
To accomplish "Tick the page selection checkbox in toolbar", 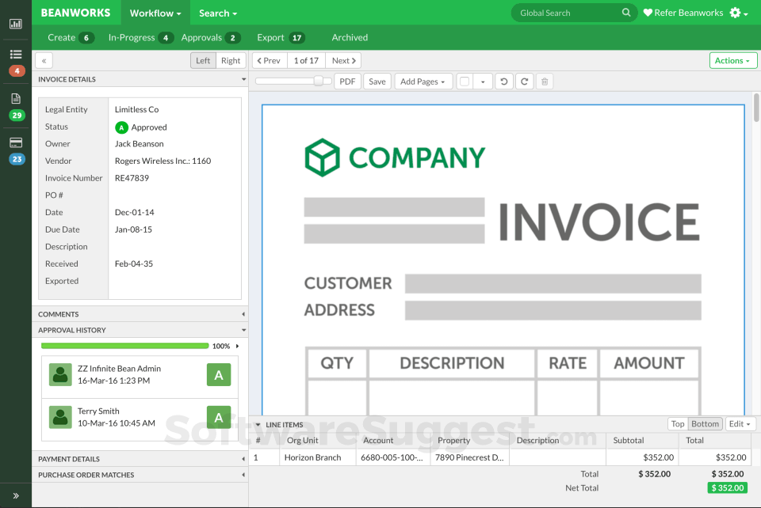I will click(465, 82).
